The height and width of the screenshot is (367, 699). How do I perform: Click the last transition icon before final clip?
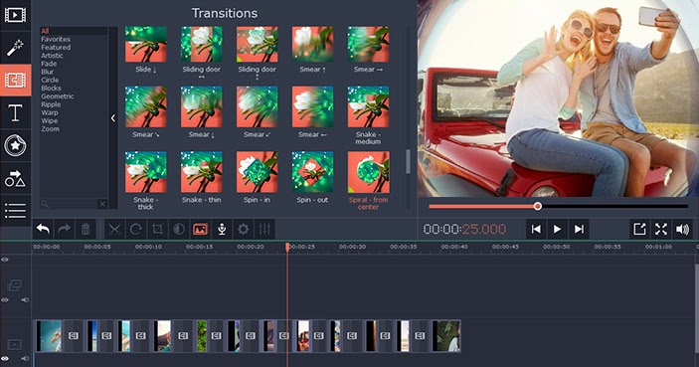point(420,336)
